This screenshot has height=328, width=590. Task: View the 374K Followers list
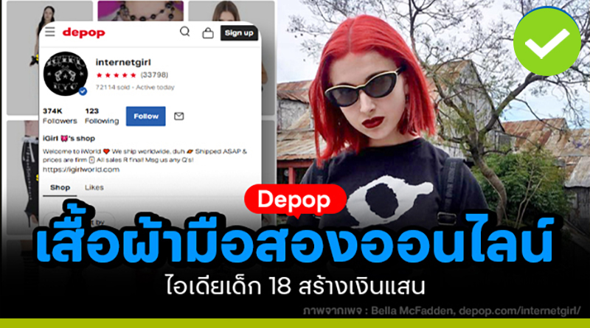(x=59, y=116)
